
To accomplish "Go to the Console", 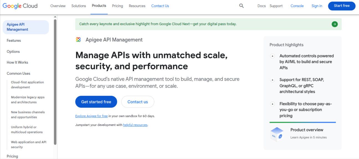I will click(x=297, y=6).
